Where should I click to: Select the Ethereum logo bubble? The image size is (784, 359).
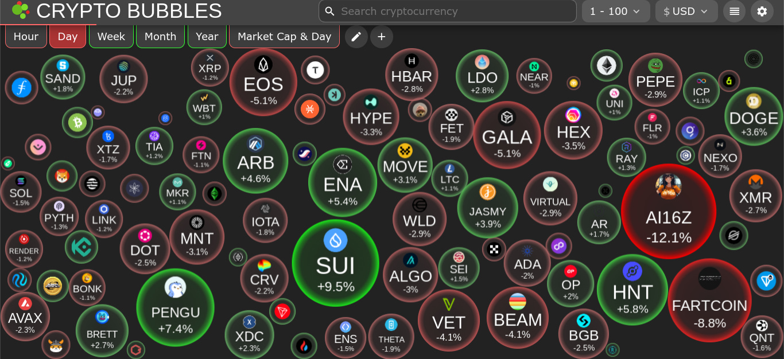(x=607, y=65)
